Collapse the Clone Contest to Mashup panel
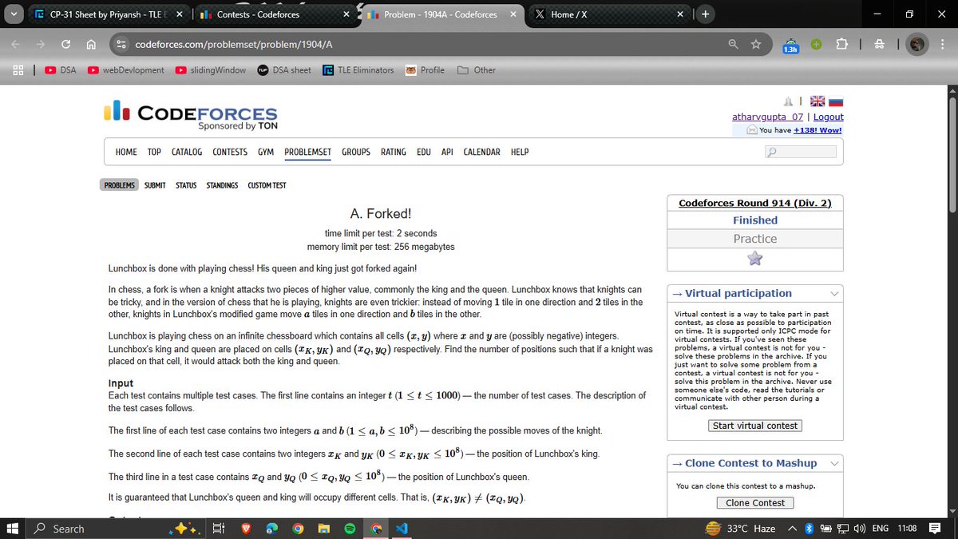 pyautogui.click(x=835, y=463)
